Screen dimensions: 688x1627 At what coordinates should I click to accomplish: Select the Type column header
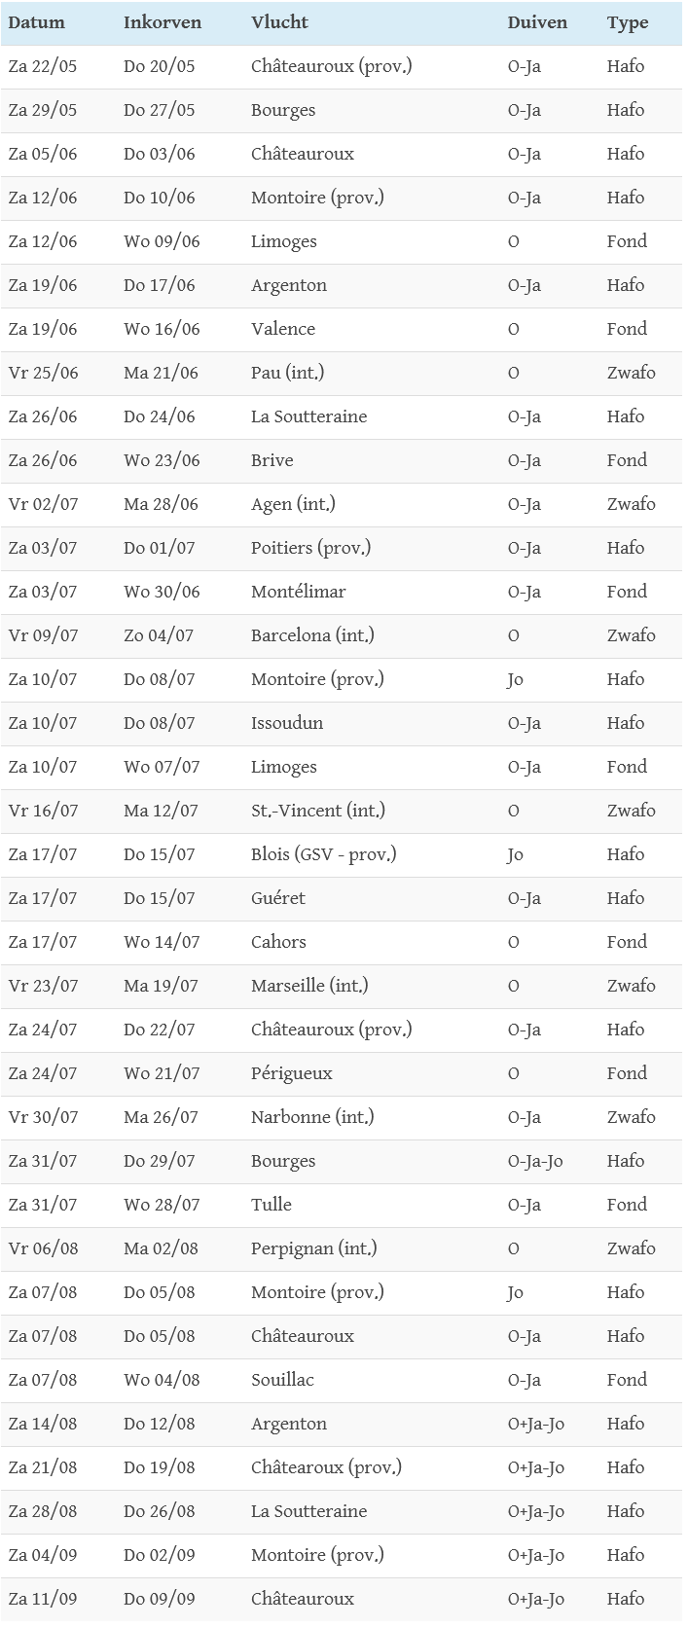(x=628, y=23)
